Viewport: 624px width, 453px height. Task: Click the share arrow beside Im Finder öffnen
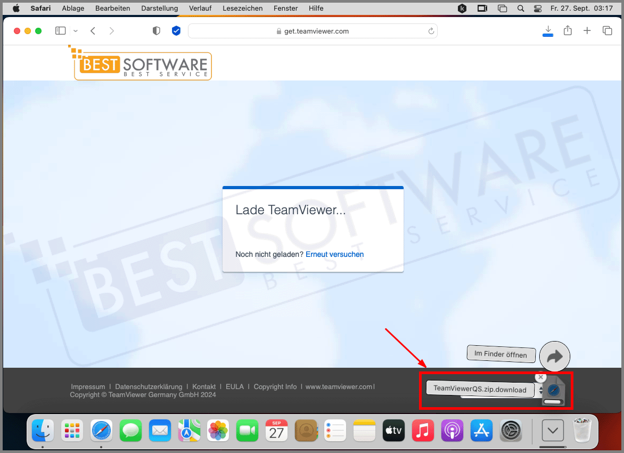pos(555,355)
